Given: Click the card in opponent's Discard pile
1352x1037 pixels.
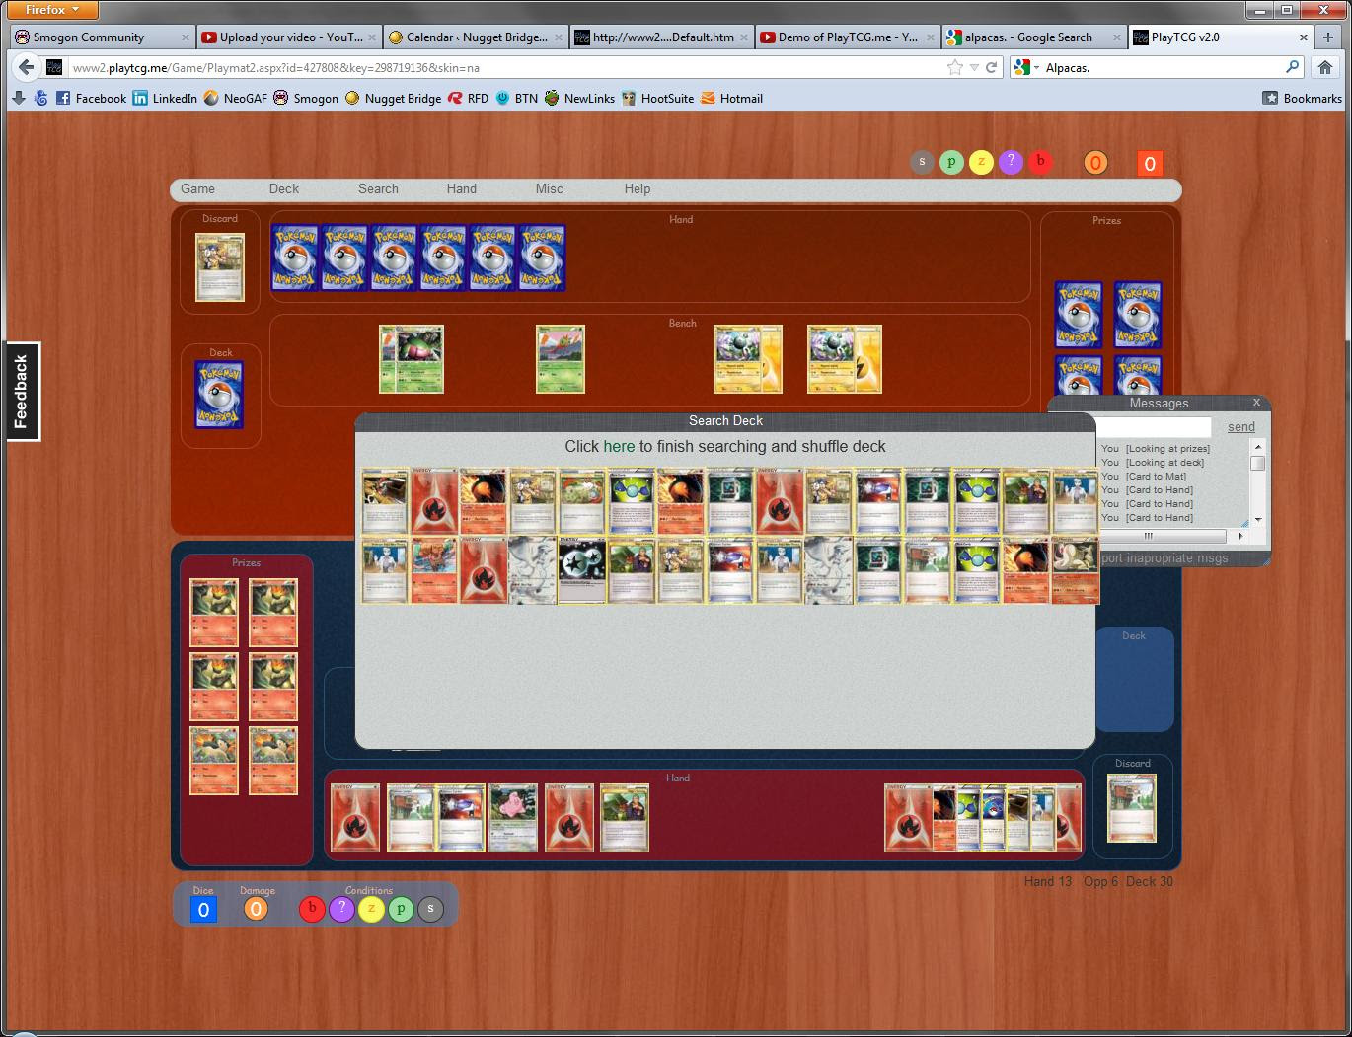Looking at the screenshot, I should tap(219, 267).
